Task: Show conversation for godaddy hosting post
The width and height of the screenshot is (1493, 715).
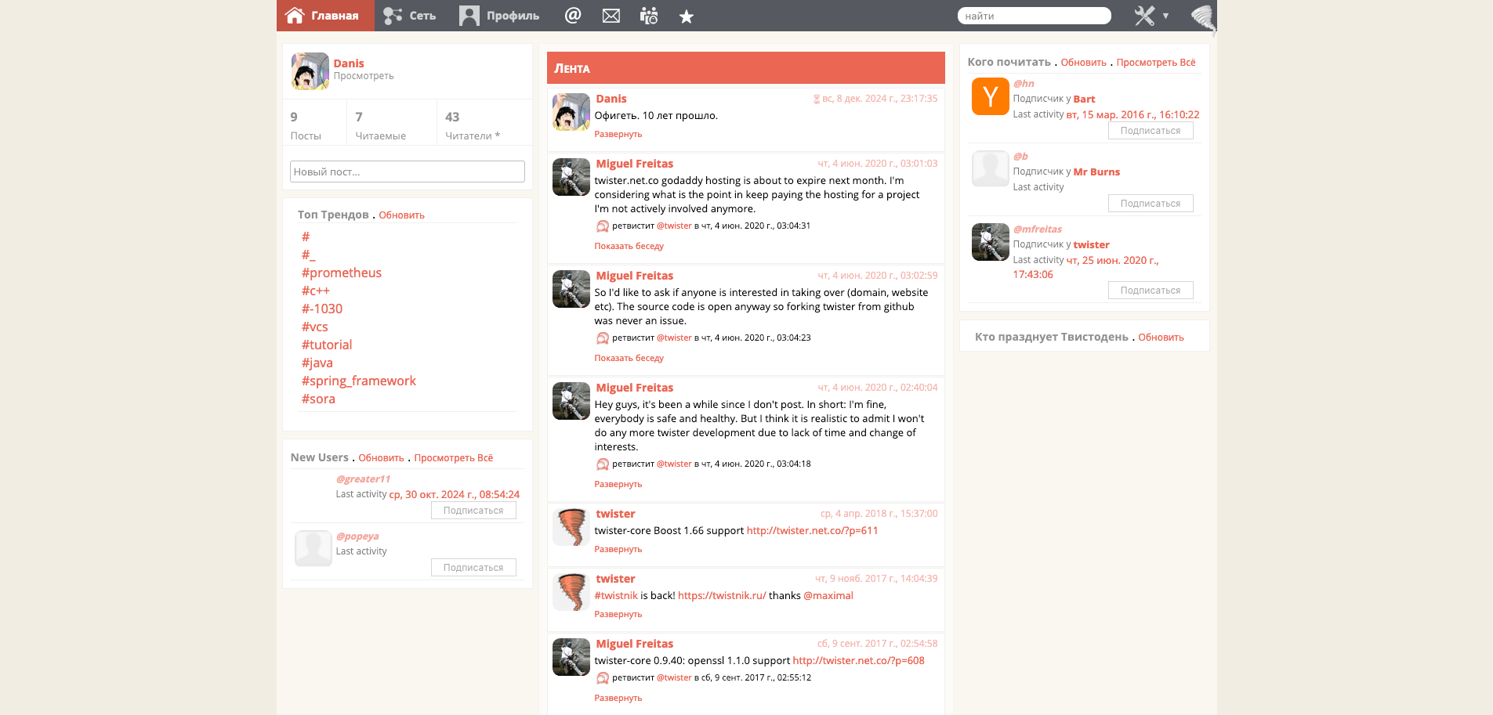Action: click(629, 247)
